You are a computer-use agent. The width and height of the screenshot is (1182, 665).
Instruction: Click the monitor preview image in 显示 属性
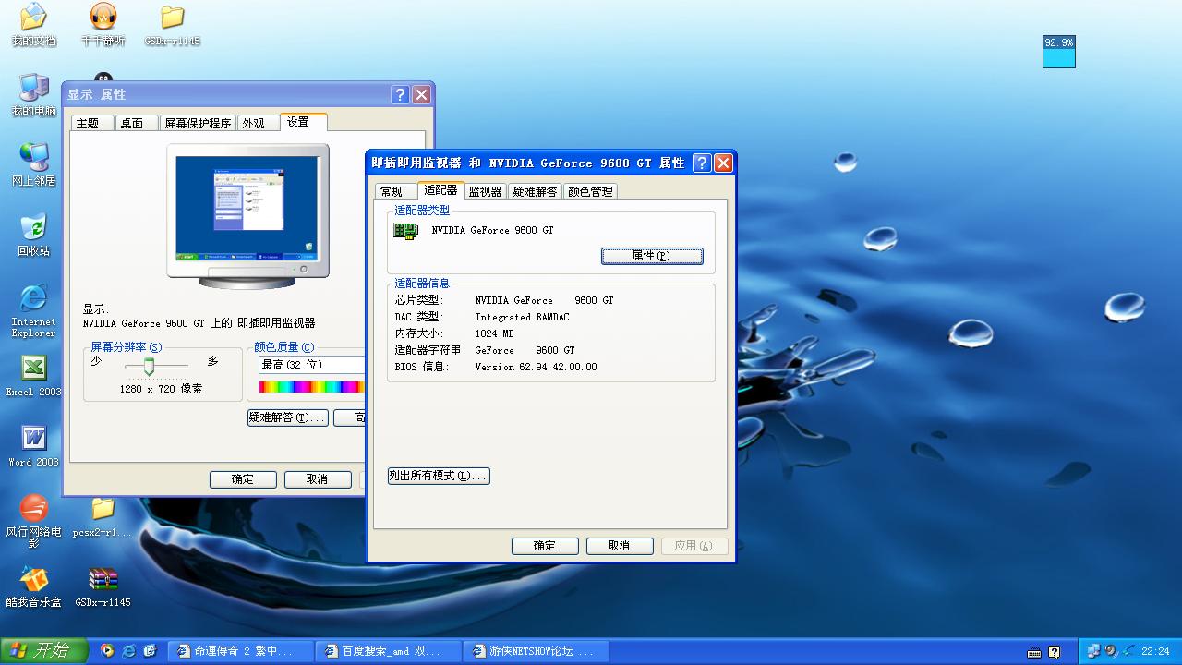pyautogui.click(x=247, y=215)
